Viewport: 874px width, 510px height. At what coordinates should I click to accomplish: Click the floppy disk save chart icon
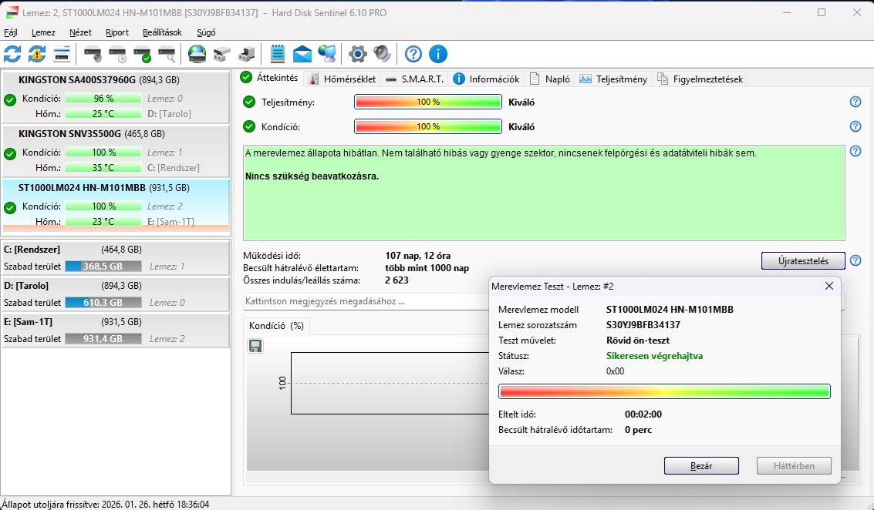click(255, 347)
